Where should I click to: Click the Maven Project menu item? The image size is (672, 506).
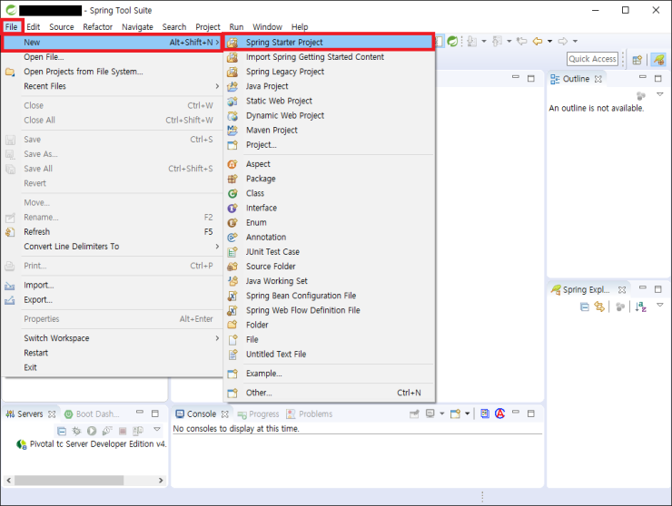pos(272,131)
